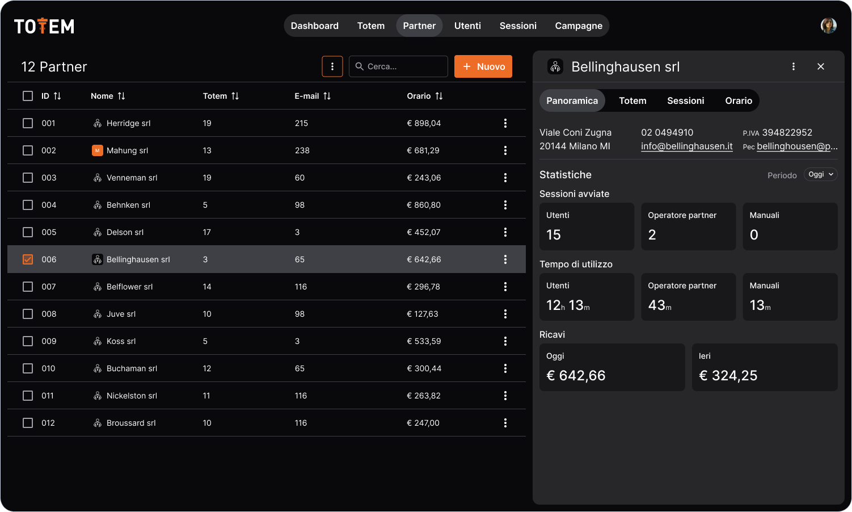Sort the table by Nome column
This screenshot has width=852, height=512.
point(121,96)
